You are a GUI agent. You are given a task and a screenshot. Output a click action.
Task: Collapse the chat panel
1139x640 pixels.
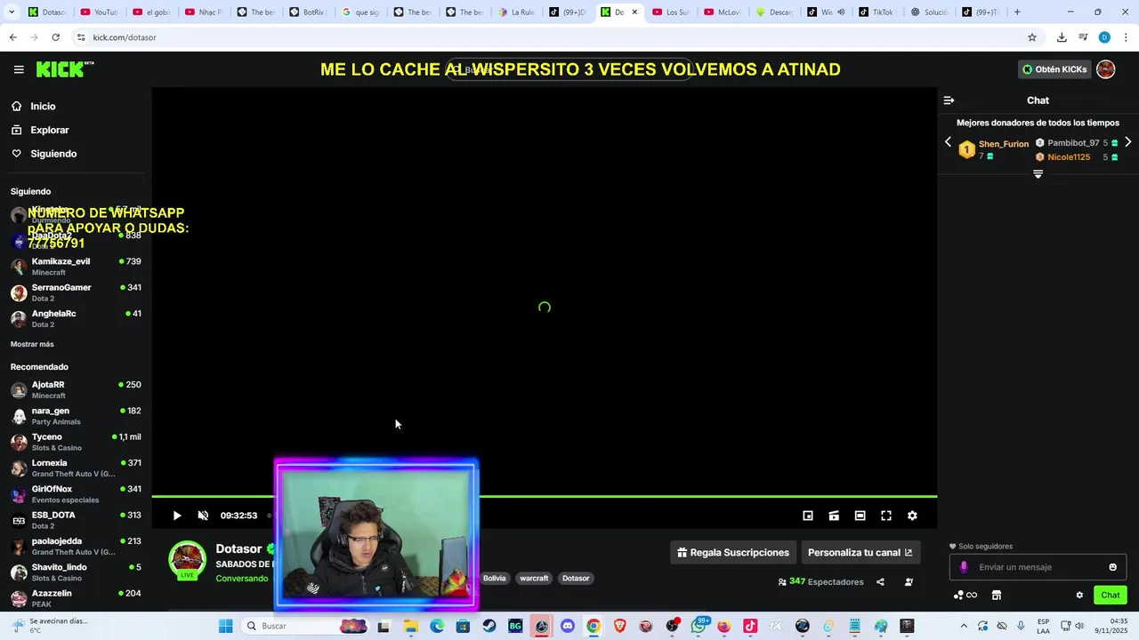[x=949, y=100]
